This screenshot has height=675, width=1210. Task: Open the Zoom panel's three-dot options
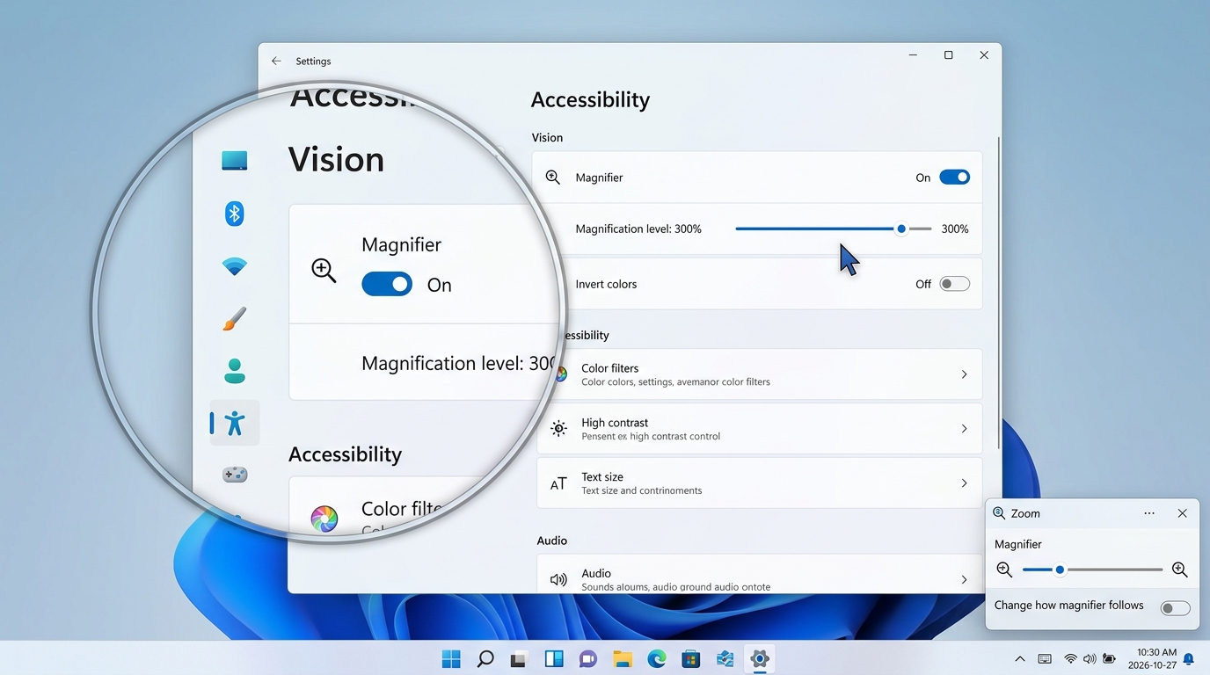pos(1149,513)
